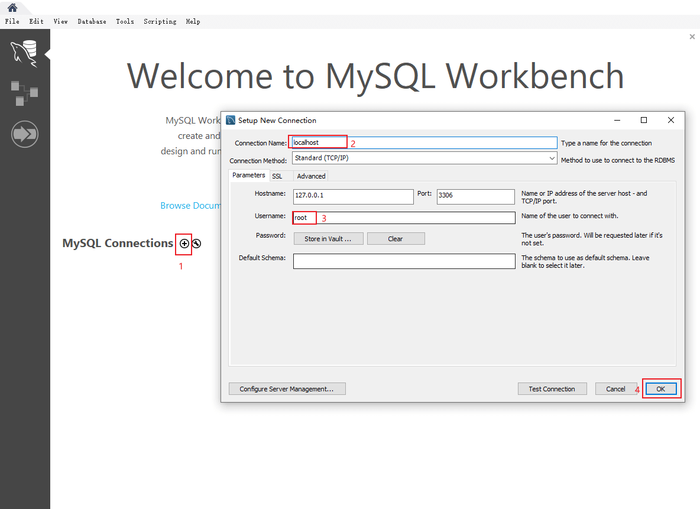Close the Setup New Connection dialog
Viewport: 700px width, 509px height.
tap(670, 120)
